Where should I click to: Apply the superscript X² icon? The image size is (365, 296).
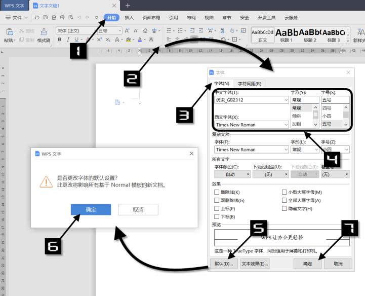click(99, 40)
